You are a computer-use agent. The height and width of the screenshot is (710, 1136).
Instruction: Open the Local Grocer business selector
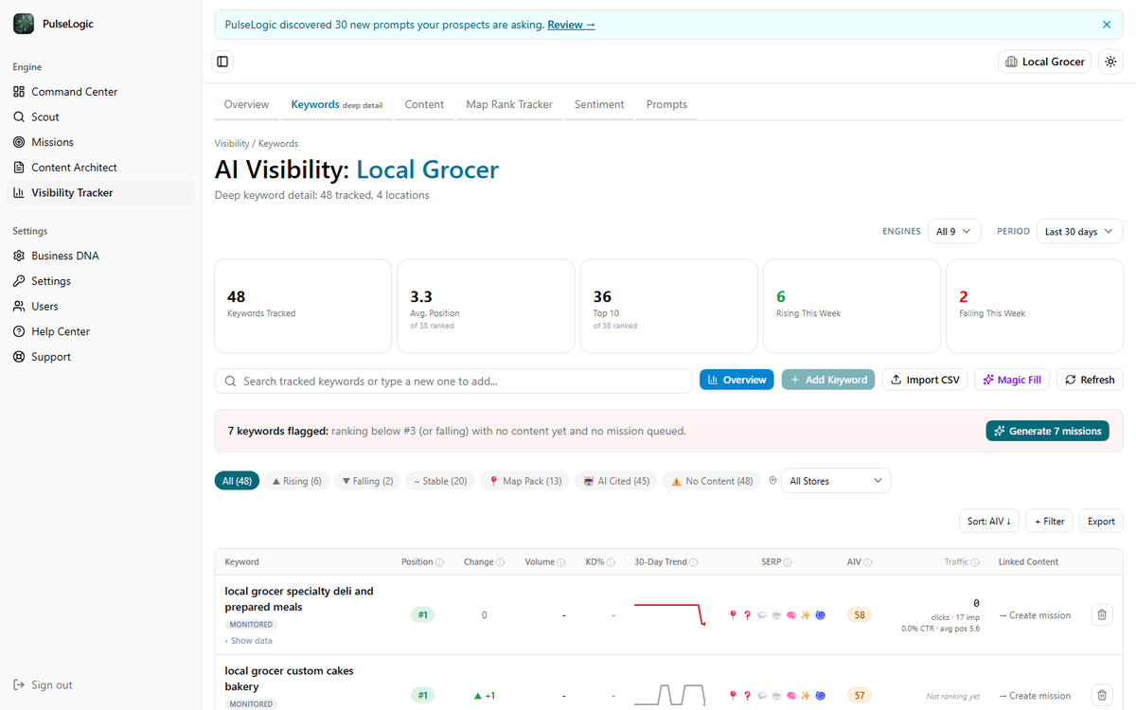pyautogui.click(x=1045, y=62)
